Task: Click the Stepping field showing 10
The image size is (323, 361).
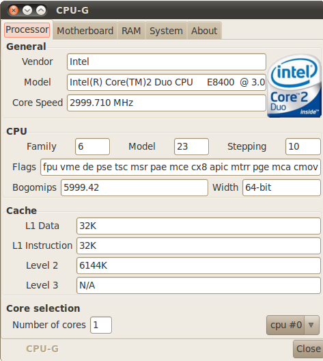Action: tap(303, 146)
